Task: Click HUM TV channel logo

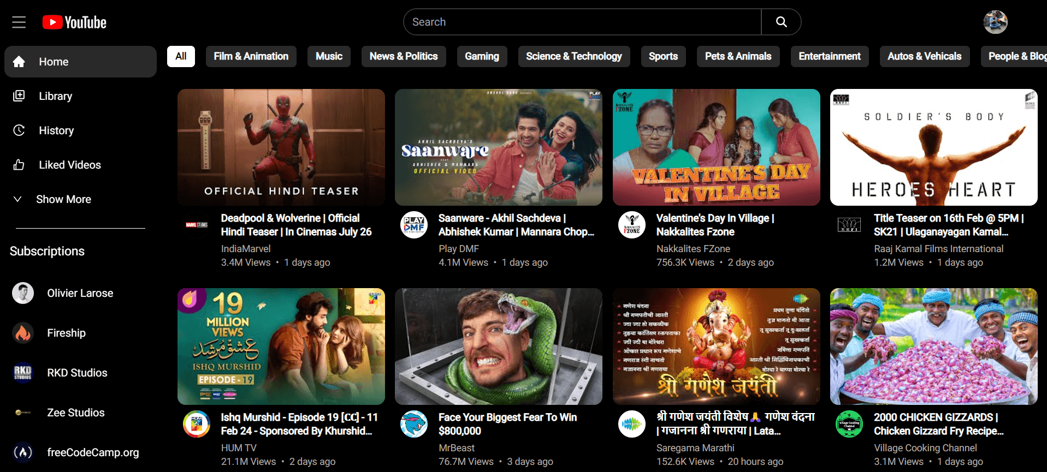Action: [197, 424]
